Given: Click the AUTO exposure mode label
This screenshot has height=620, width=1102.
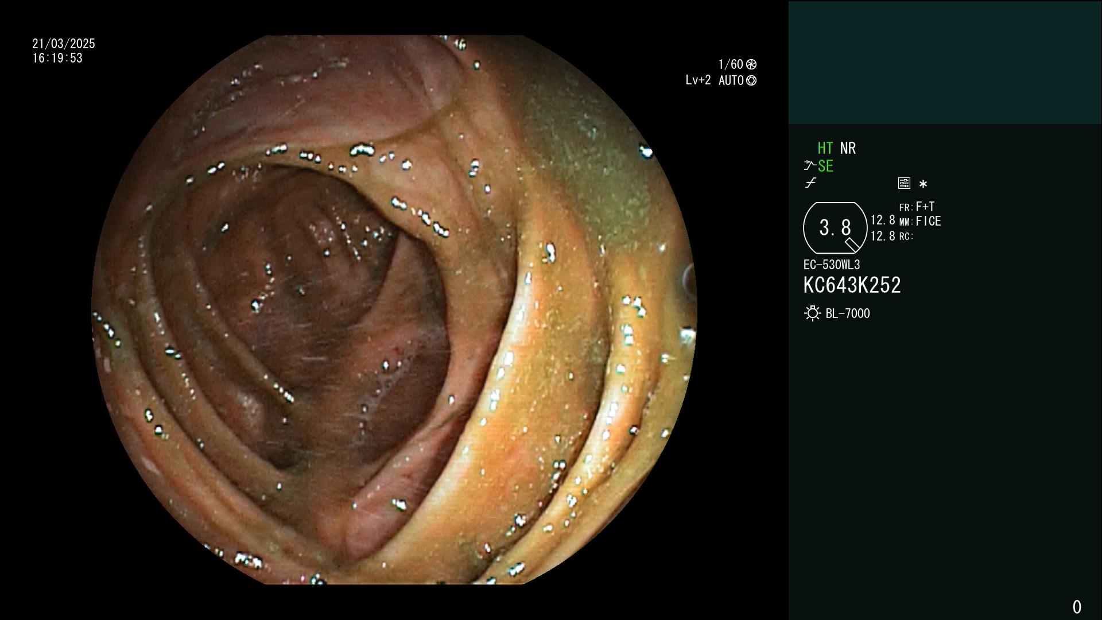Looking at the screenshot, I should pyautogui.click(x=731, y=81).
